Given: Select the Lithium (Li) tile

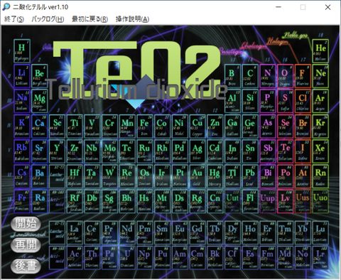Looking at the screenshot, I should pos(22,76).
